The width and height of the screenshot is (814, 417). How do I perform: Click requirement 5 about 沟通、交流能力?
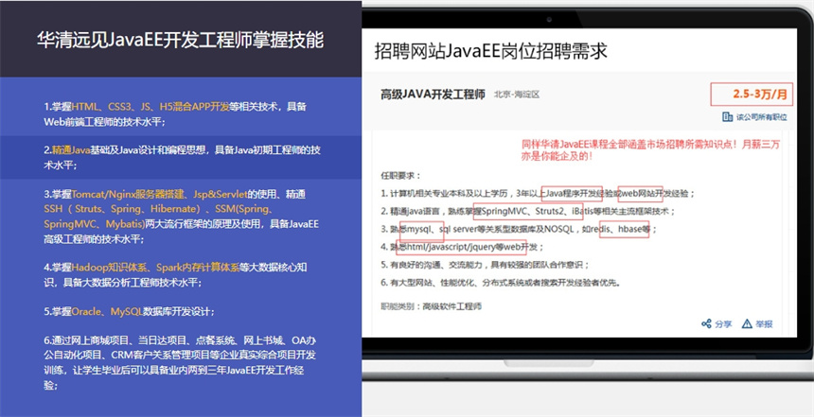[x=485, y=265]
